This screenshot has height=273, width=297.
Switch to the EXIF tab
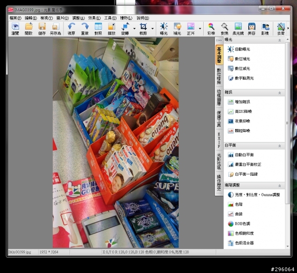click(219, 140)
